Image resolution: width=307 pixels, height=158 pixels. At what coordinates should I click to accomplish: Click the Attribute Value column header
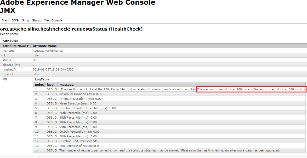(x=45, y=46)
